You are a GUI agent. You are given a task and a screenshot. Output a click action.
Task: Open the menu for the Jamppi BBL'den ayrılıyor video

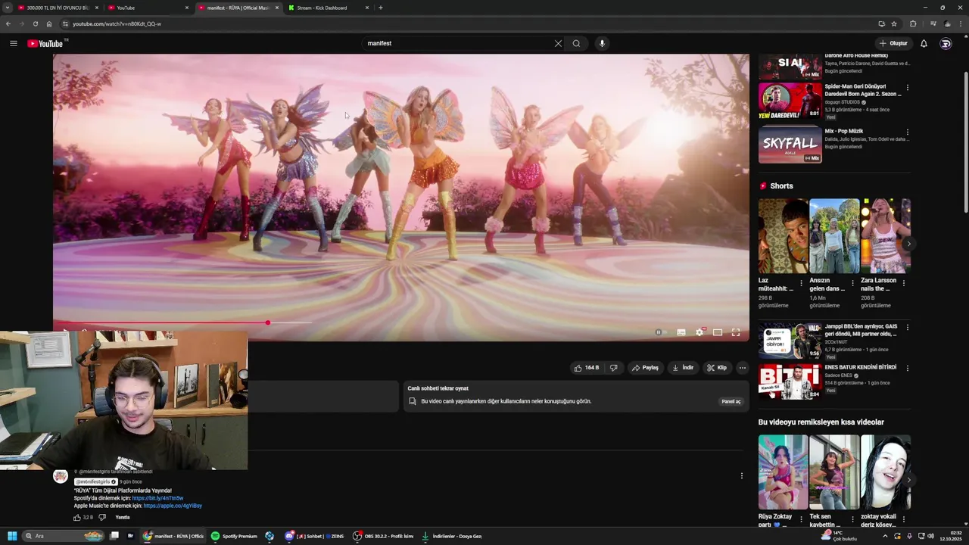[x=907, y=328]
